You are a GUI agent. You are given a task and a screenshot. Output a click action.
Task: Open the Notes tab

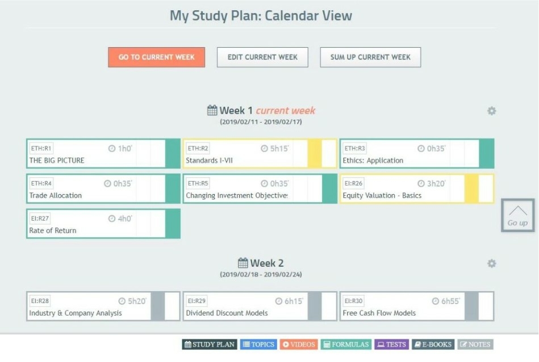475,344
